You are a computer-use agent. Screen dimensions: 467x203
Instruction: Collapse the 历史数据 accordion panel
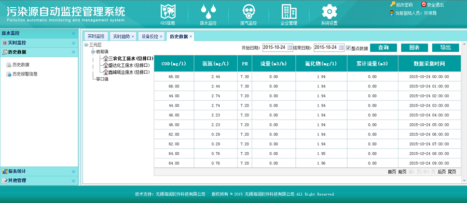(x=74, y=52)
